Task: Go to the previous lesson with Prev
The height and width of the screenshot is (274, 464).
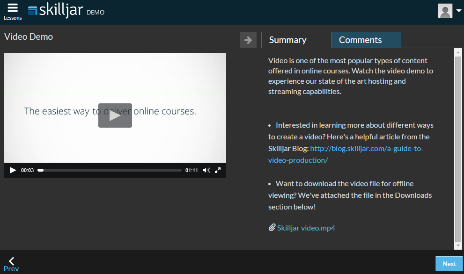Action: 11,264
